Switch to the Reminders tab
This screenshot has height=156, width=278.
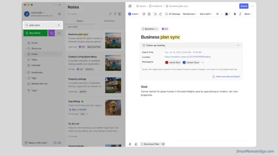(x=109, y=21)
